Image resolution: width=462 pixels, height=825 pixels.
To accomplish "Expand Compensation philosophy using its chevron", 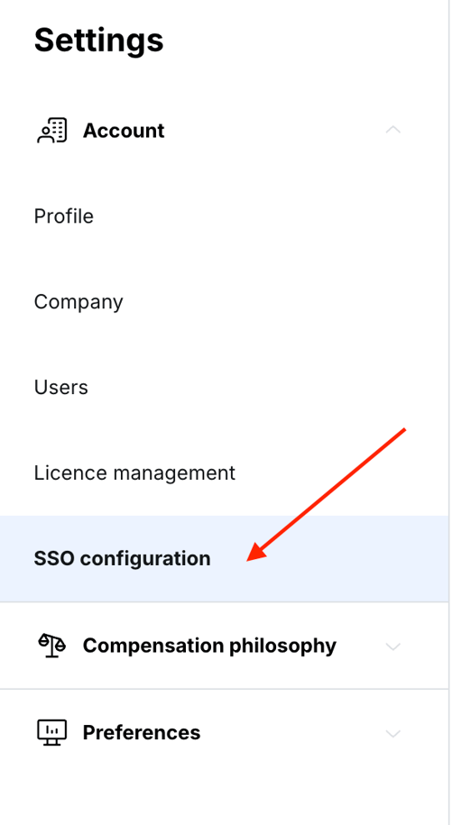I will [393, 646].
